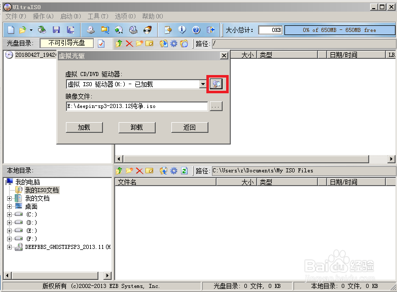Select 我的ISO文档 in local tree
Viewport: 397px width, 292px height.
(42, 190)
